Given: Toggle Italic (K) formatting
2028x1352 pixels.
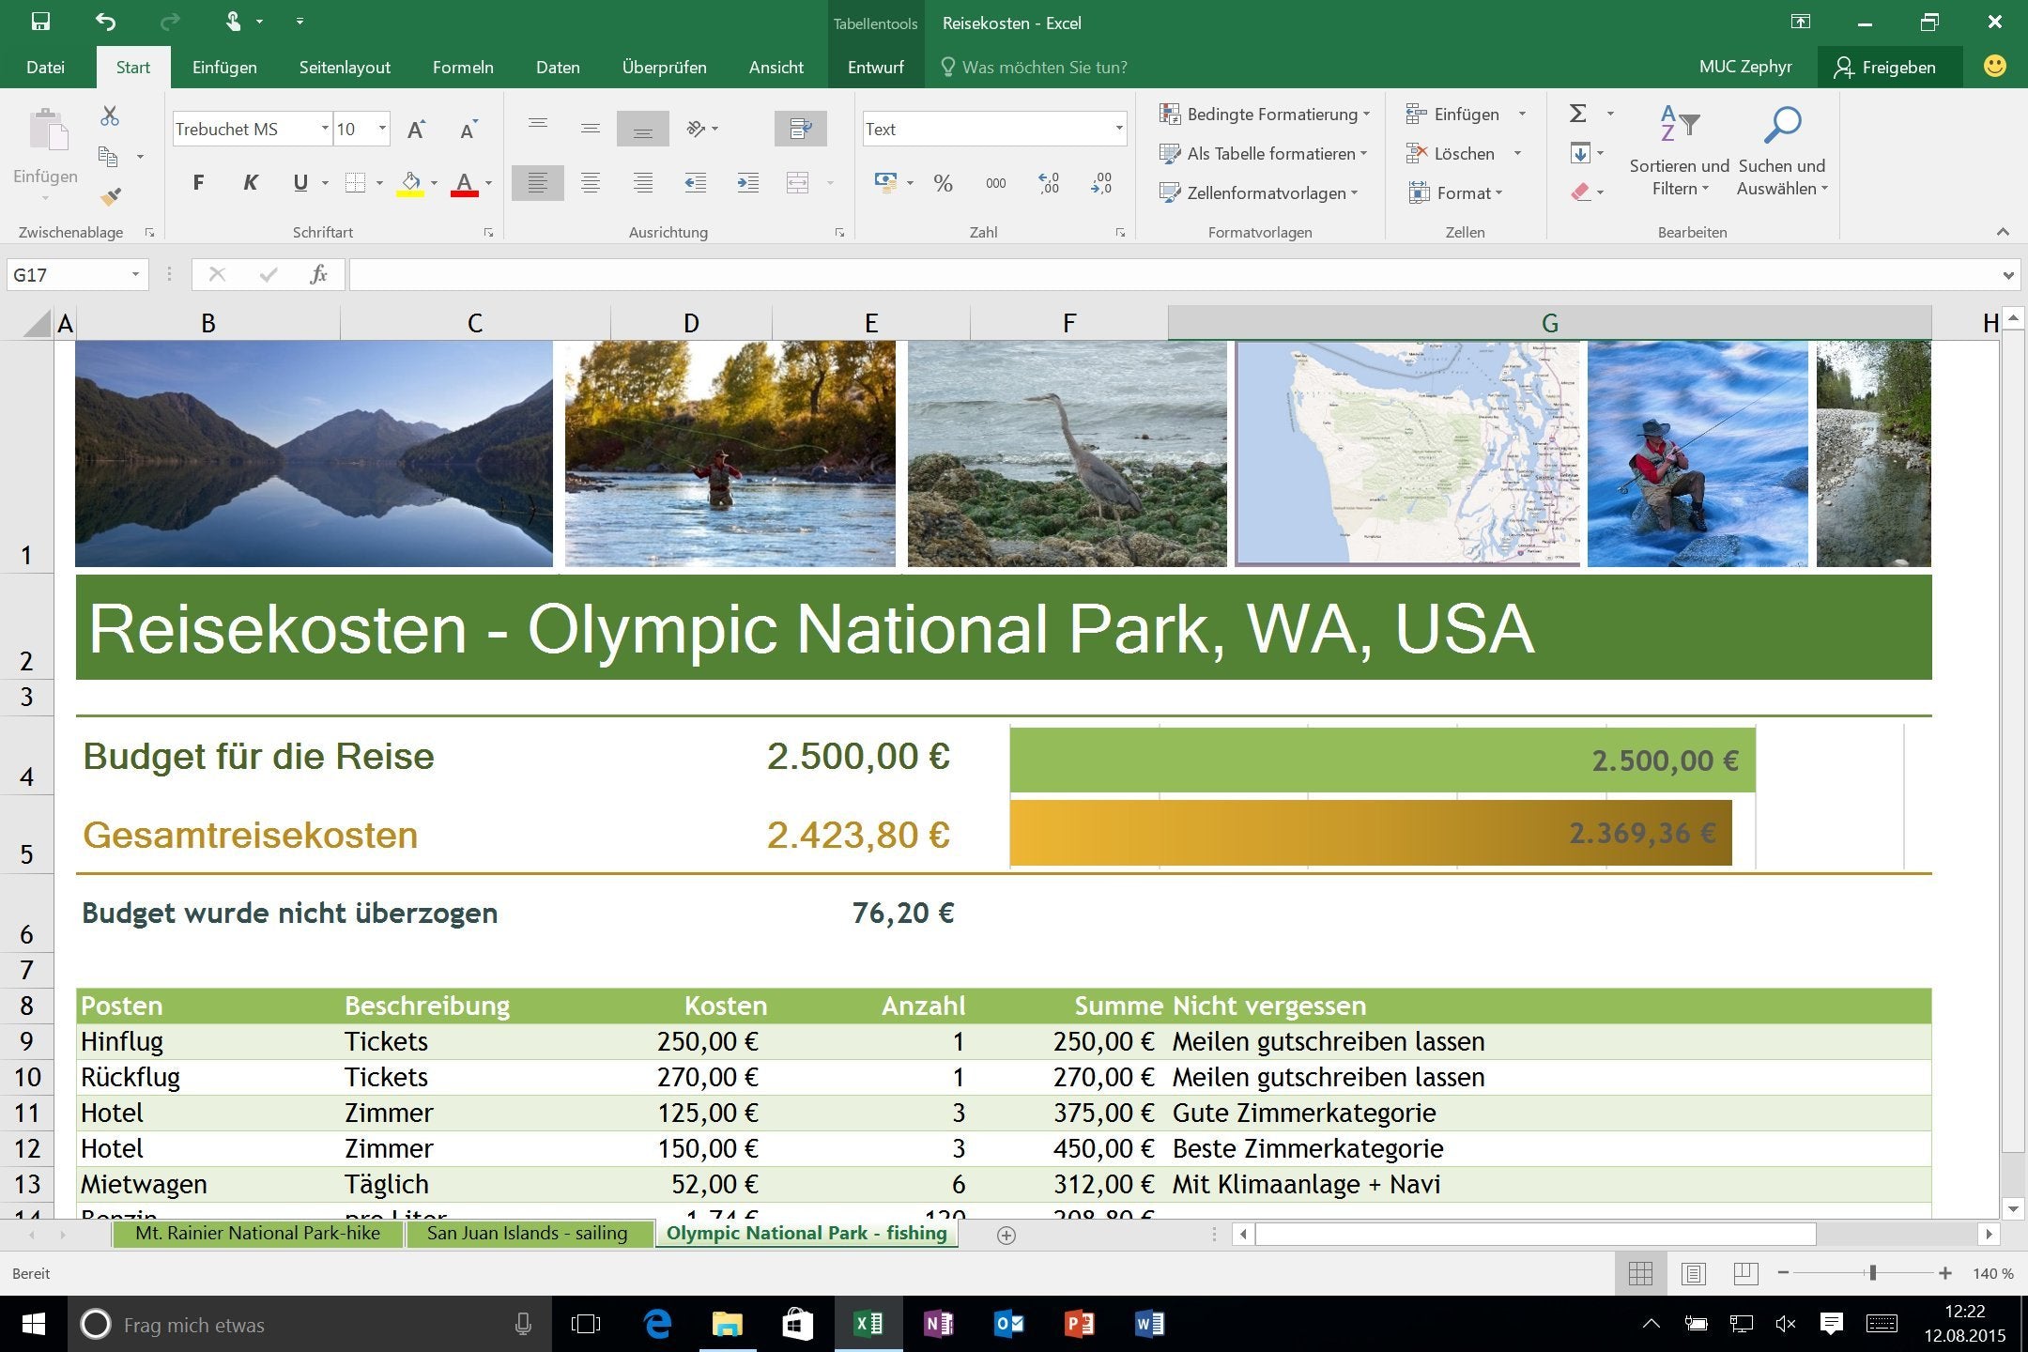Looking at the screenshot, I should coord(250,183).
